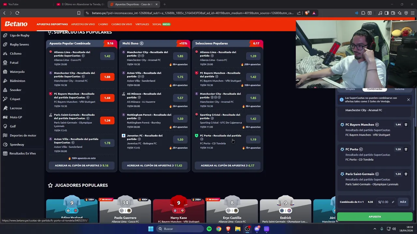The image size is (417, 234).
Task: Click the Brave Shields icon in address bar
Action: coord(307,13)
